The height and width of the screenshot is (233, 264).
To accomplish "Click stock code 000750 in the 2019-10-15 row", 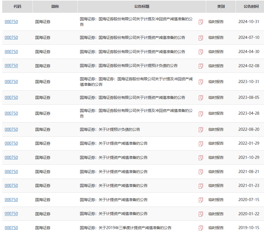I will [x=11, y=228].
